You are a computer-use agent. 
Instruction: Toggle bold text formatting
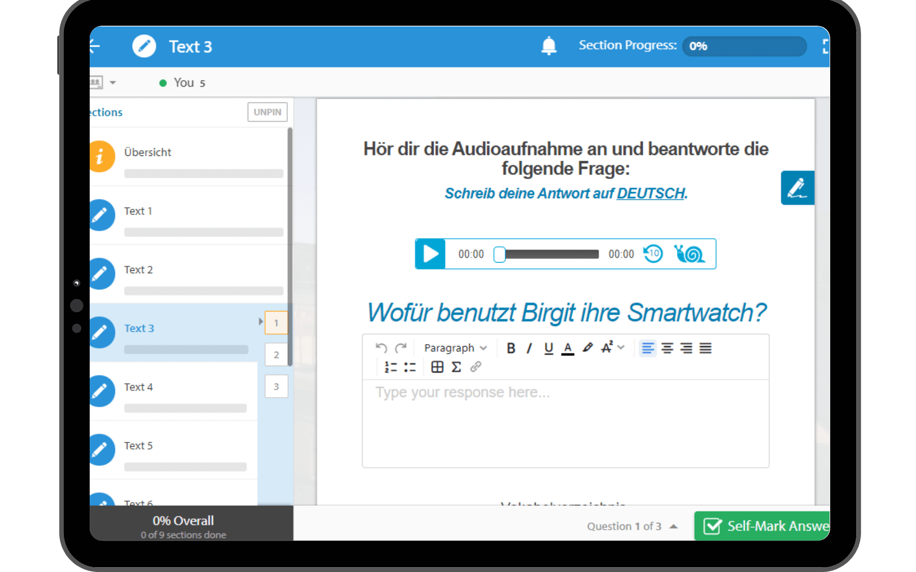[x=510, y=348]
